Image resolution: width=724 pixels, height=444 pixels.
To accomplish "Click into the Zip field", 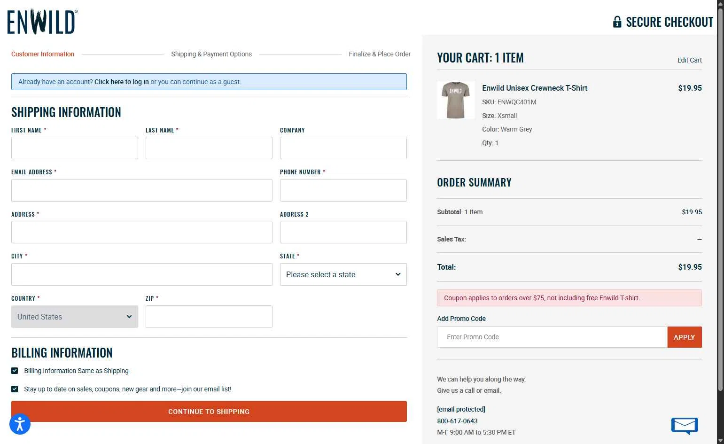I will [x=209, y=317].
